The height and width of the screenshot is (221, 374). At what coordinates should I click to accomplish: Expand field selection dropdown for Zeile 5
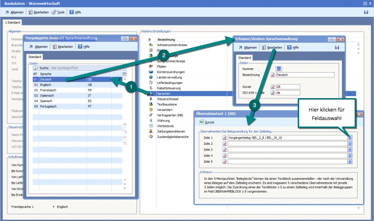350,162
